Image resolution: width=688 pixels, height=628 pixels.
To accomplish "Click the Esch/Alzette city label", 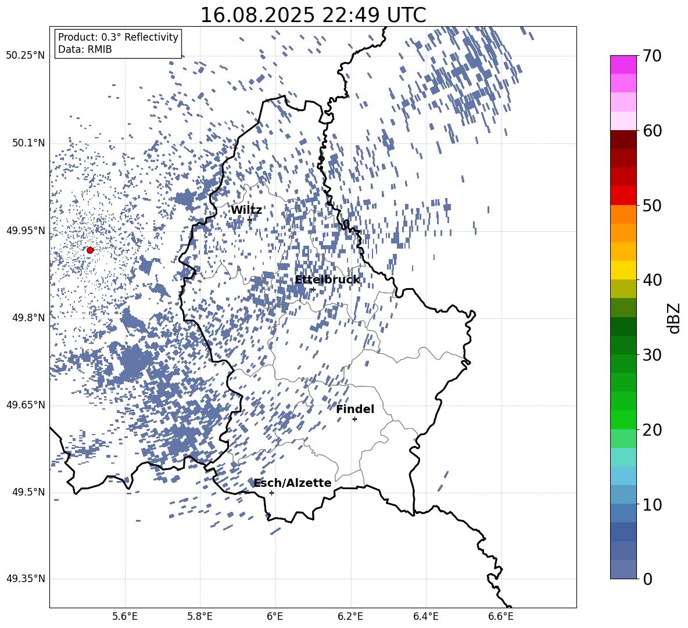I will [292, 483].
